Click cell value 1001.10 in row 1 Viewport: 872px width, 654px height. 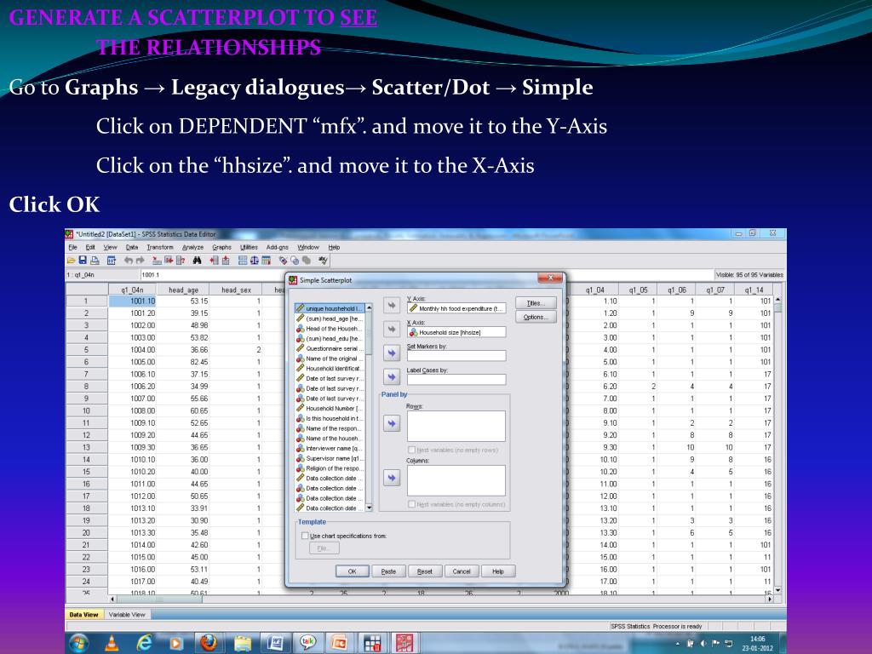[132, 301]
